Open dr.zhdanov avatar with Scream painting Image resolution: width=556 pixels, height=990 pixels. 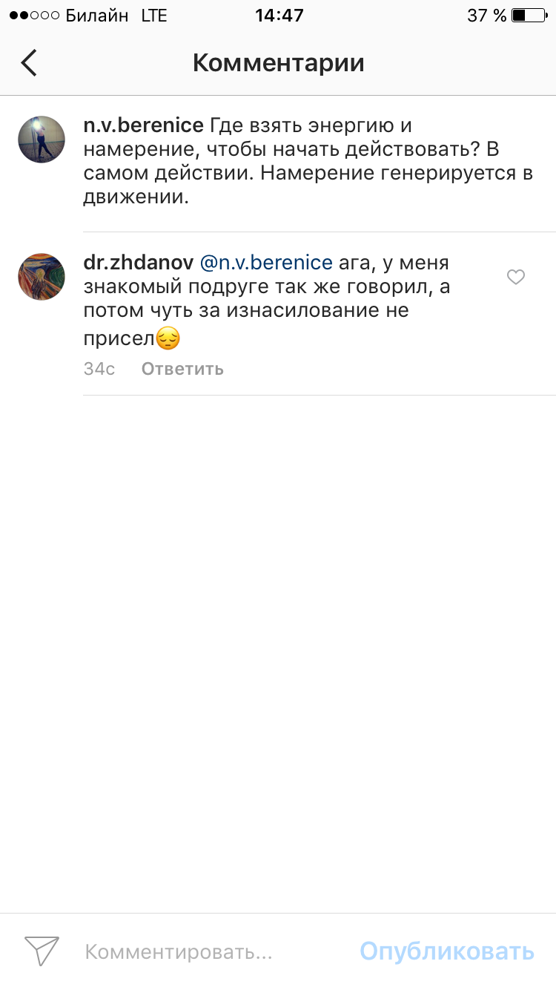click(42, 276)
